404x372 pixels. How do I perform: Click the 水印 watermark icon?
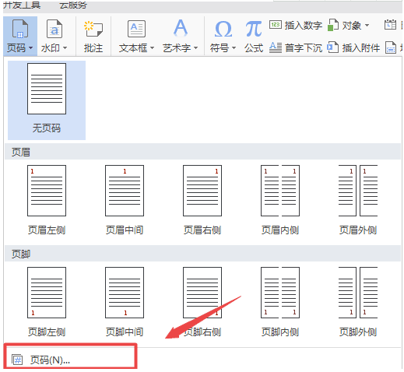tap(54, 29)
